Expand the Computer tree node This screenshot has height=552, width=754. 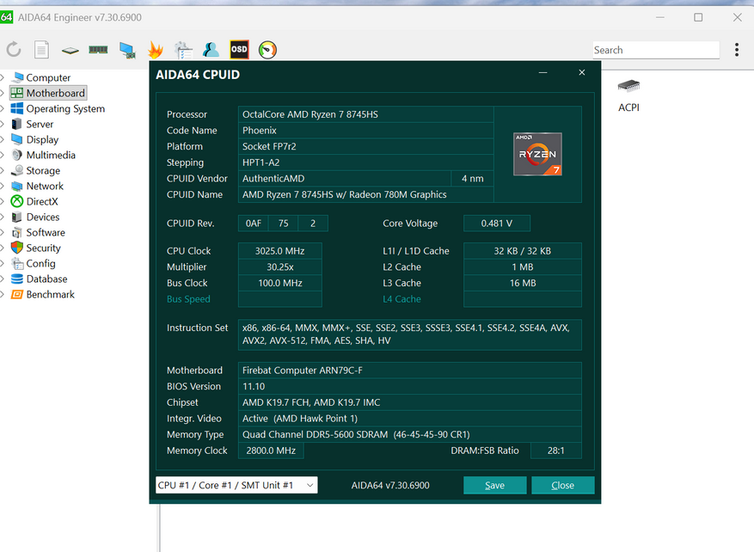(x=3, y=77)
